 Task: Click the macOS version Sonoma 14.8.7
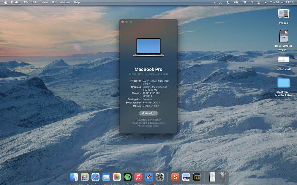point(151,106)
